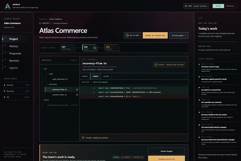Screen dimensions: 241x161
Task: Click the AWAITING YOU tag badge
Action: click(x=138, y=157)
